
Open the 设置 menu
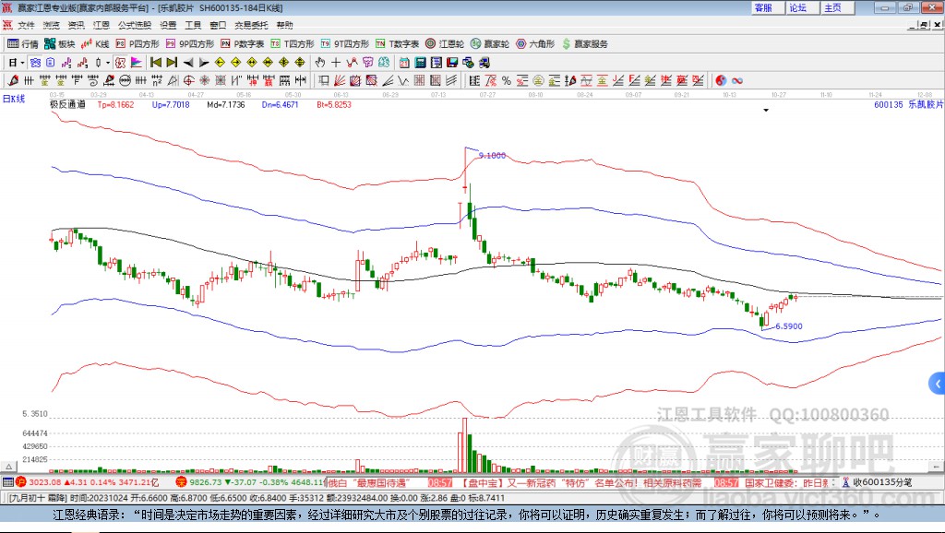tap(168, 25)
